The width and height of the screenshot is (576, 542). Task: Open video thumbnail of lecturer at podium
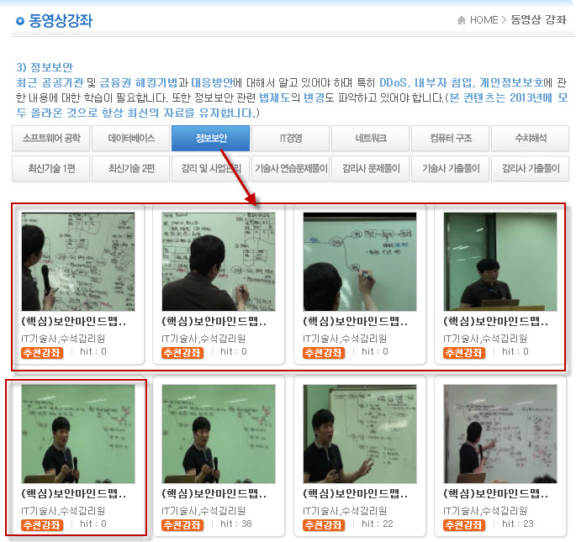(x=500, y=262)
